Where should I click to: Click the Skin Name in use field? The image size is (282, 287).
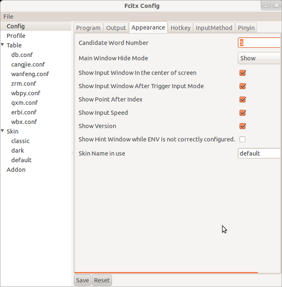tap(259, 153)
